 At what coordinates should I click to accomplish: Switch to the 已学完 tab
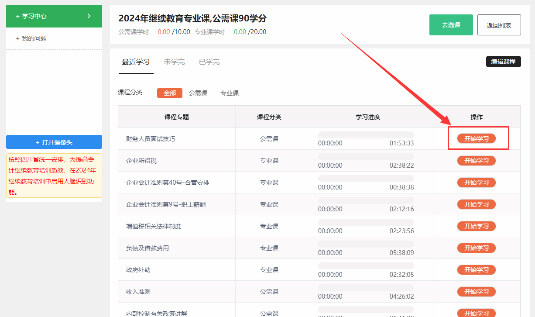click(x=209, y=62)
